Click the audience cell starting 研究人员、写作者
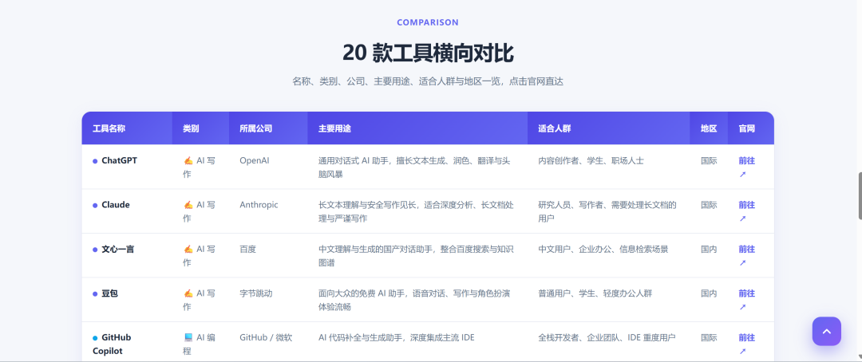862x362 pixels. point(607,211)
